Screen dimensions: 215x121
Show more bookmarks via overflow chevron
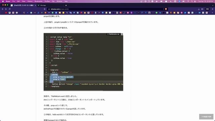tap(213, 13)
